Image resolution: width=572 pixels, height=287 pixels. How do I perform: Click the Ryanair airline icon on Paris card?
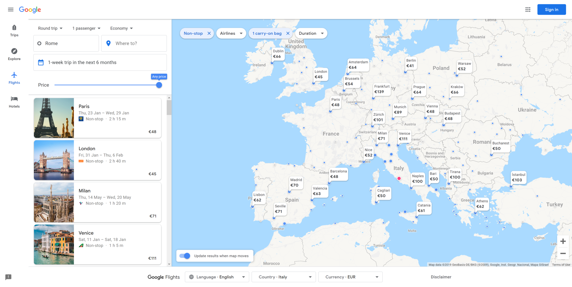81,119
